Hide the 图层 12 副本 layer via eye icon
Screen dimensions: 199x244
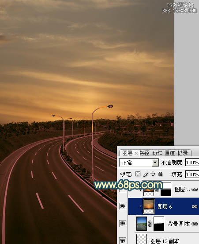(x=123, y=240)
